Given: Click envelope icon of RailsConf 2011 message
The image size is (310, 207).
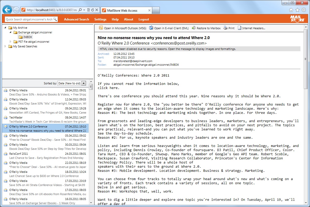Looking at the screenshot, I should tap(5, 154).
